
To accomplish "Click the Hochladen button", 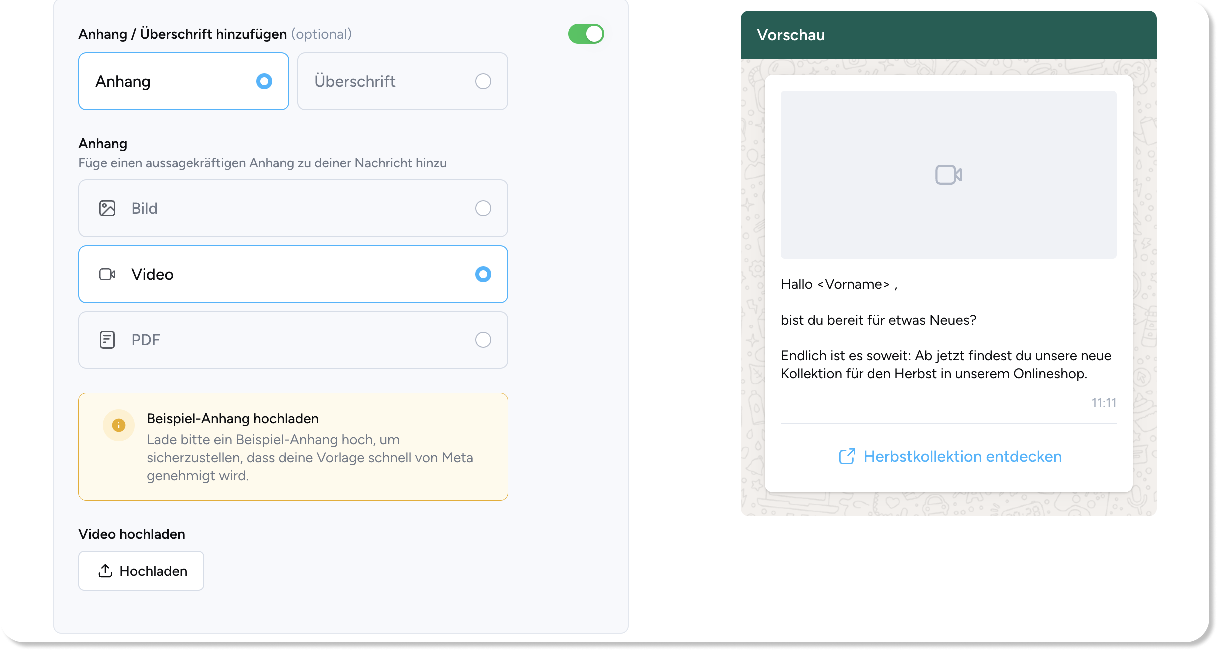I will [x=141, y=571].
